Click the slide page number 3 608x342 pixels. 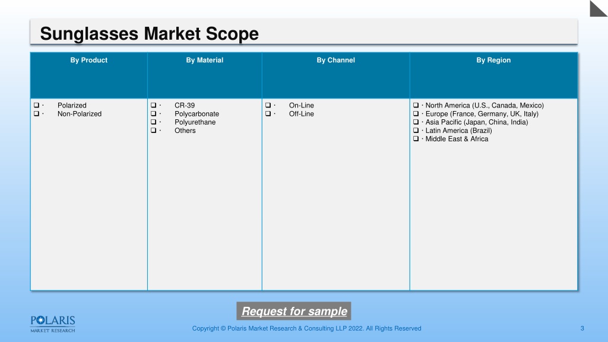[x=582, y=328]
